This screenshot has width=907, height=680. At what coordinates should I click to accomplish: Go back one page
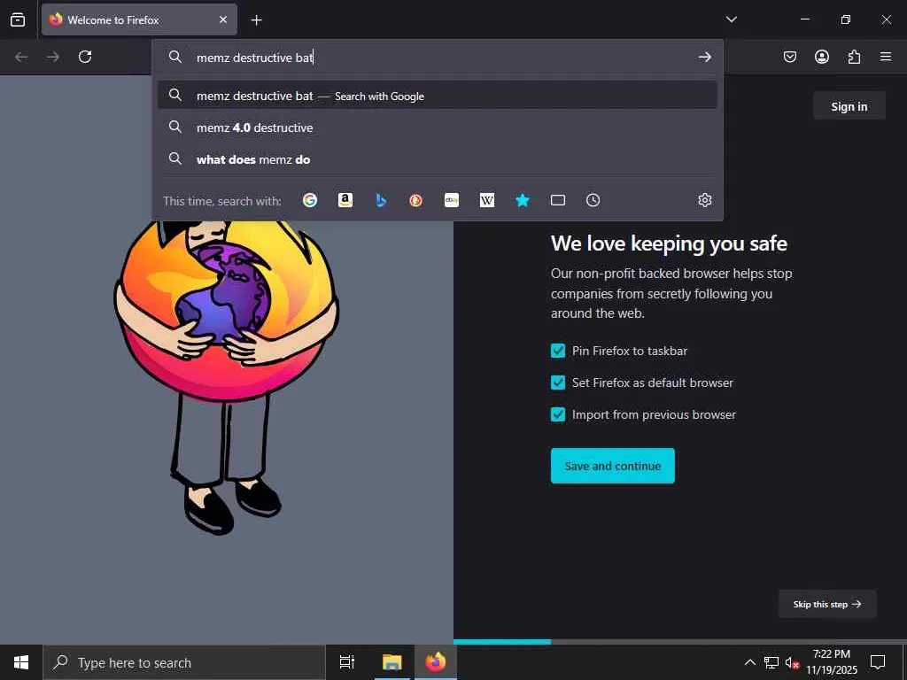point(21,57)
